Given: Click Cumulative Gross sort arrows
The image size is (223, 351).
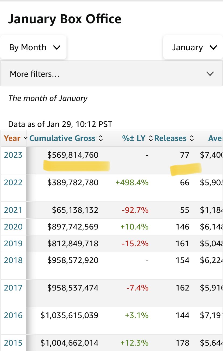Looking at the screenshot, I should (101, 139).
